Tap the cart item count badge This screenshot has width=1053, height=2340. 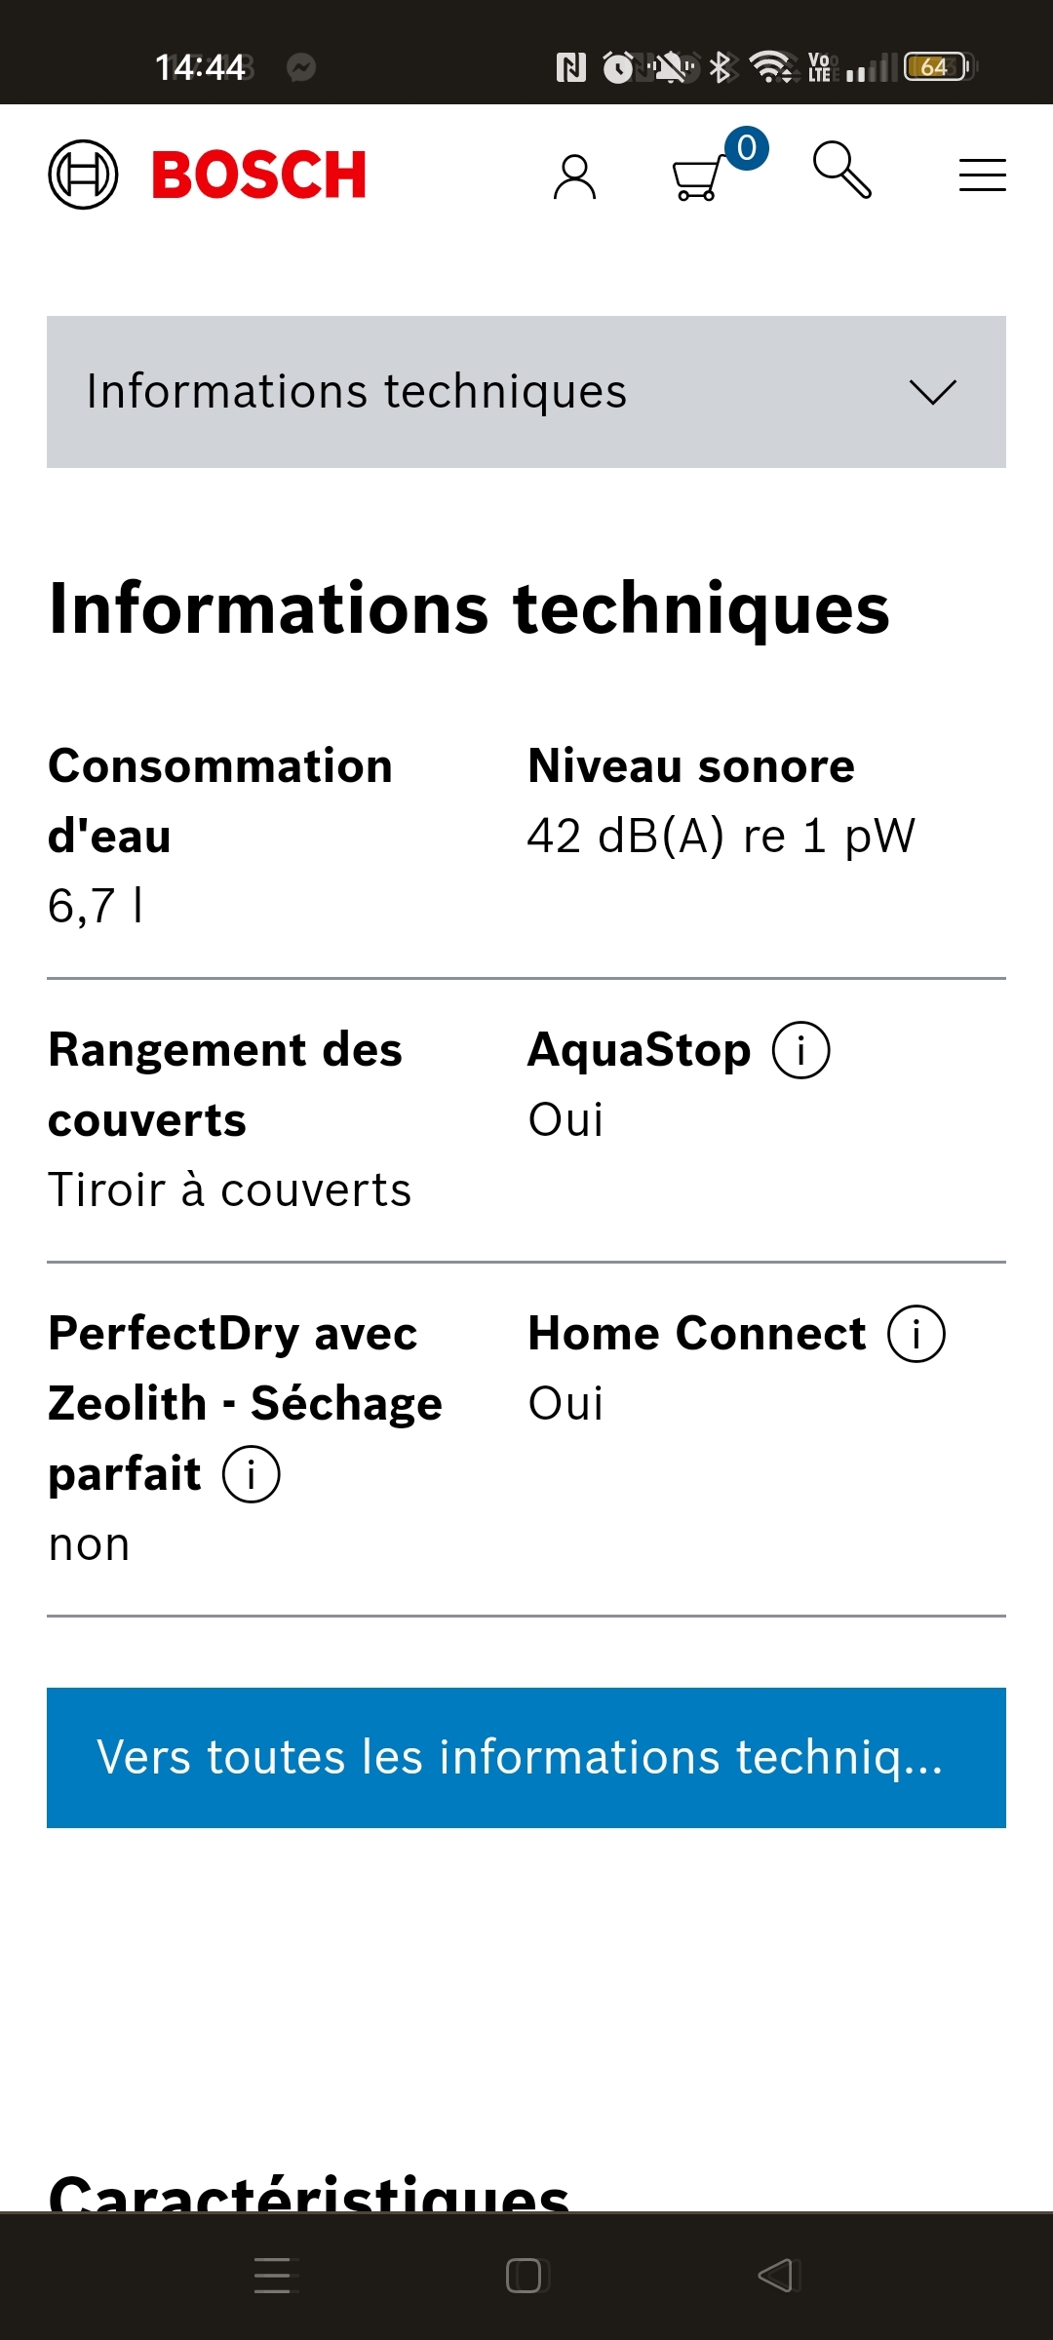click(x=747, y=148)
